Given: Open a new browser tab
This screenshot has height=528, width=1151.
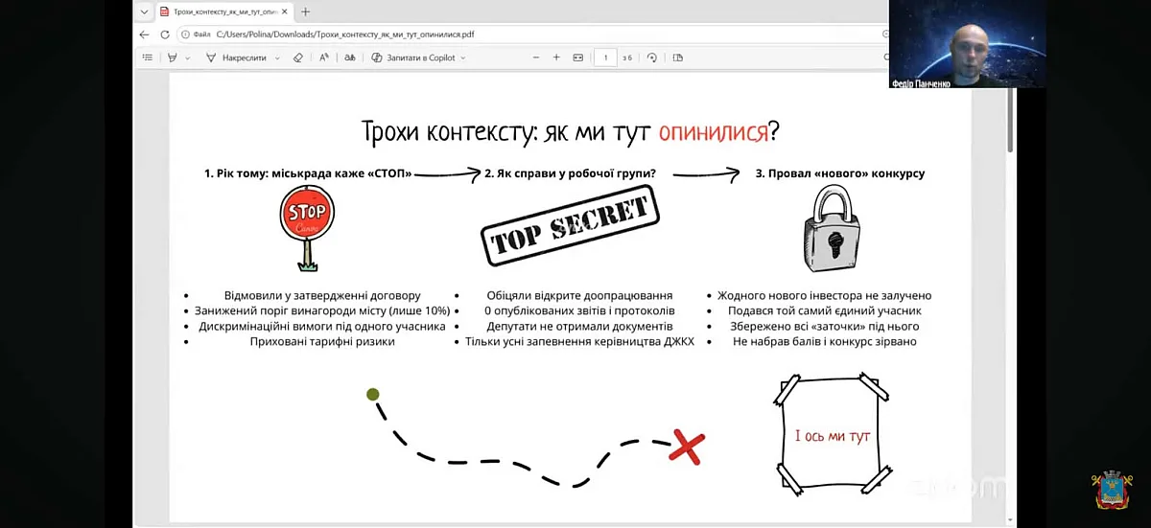Looking at the screenshot, I should (x=306, y=12).
